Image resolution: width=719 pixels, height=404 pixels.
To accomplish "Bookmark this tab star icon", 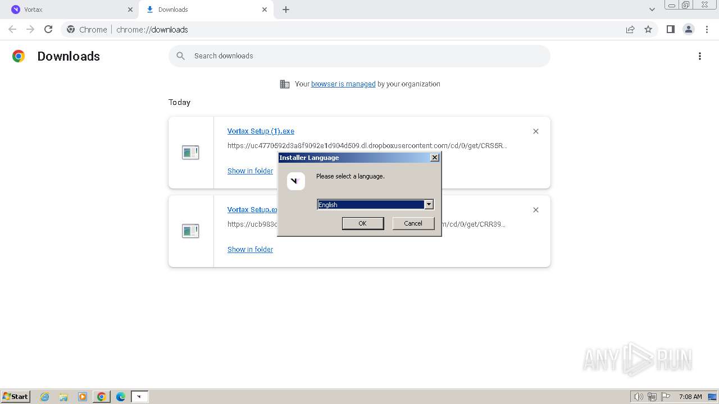I will (648, 29).
